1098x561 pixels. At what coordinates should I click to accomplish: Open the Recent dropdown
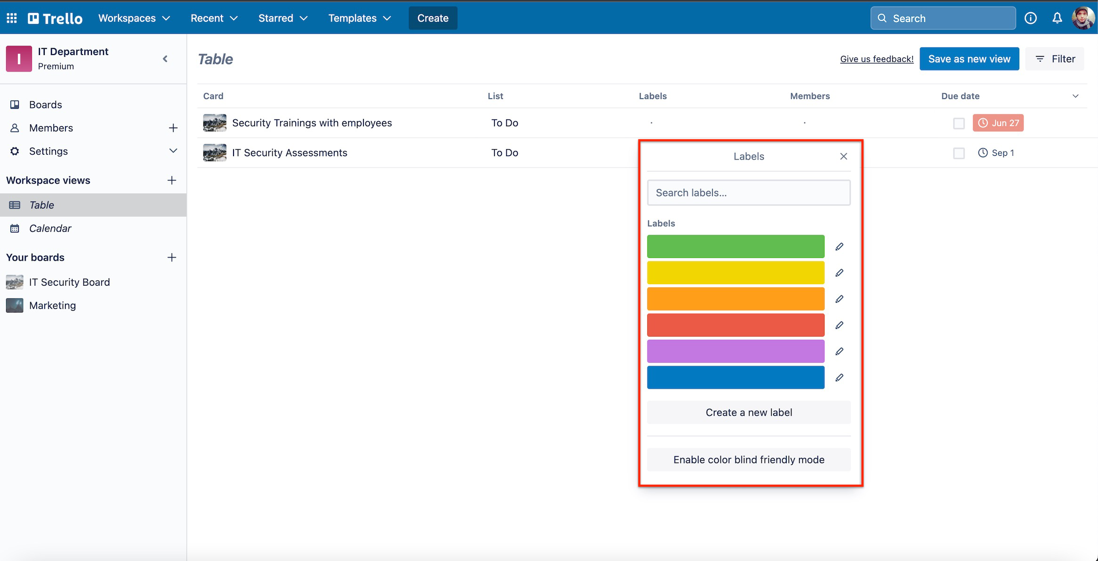[214, 18]
